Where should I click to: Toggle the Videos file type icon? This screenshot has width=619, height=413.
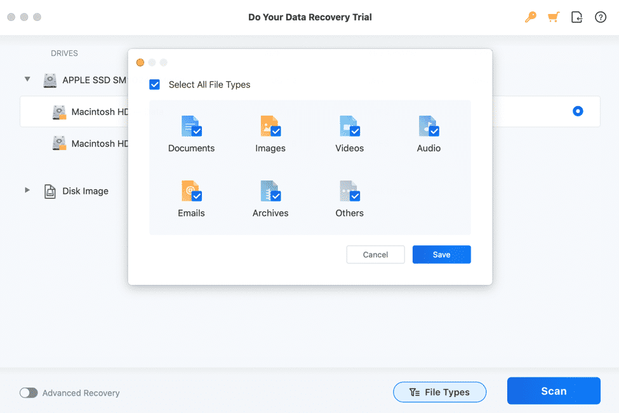click(350, 126)
